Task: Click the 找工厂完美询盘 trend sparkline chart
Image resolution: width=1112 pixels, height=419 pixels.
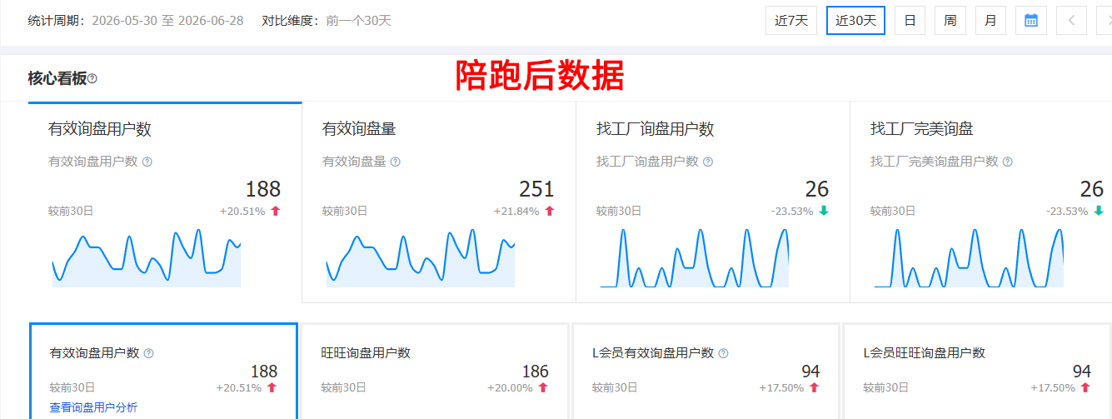Action: [969, 258]
